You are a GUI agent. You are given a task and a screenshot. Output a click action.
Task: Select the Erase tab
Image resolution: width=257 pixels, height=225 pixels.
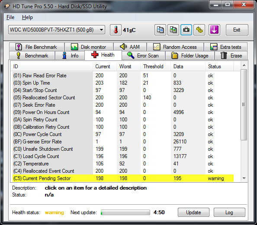(231, 56)
